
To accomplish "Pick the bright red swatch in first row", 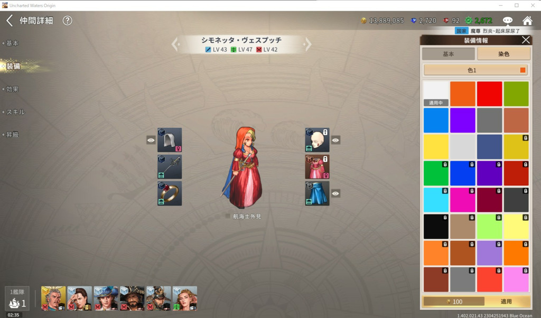I will tap(489, 93).
